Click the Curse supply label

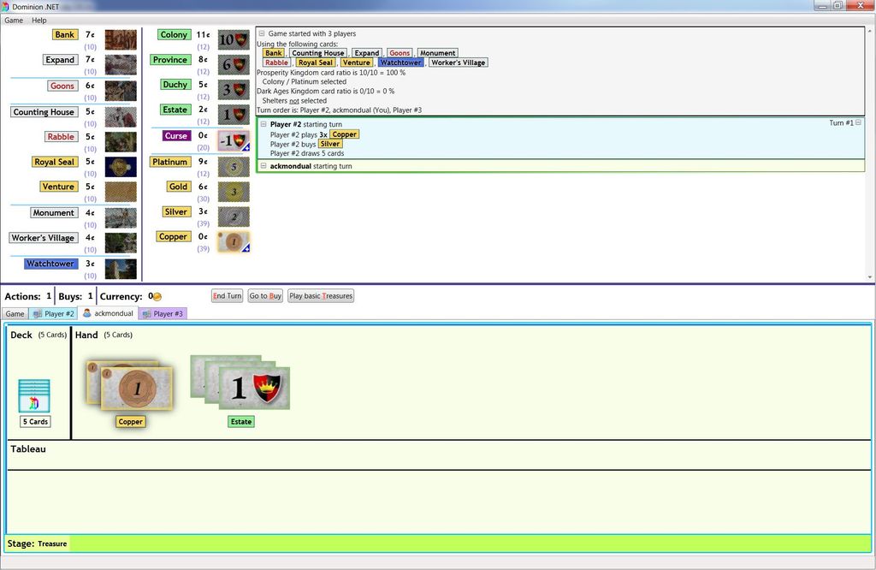point(176,136)
